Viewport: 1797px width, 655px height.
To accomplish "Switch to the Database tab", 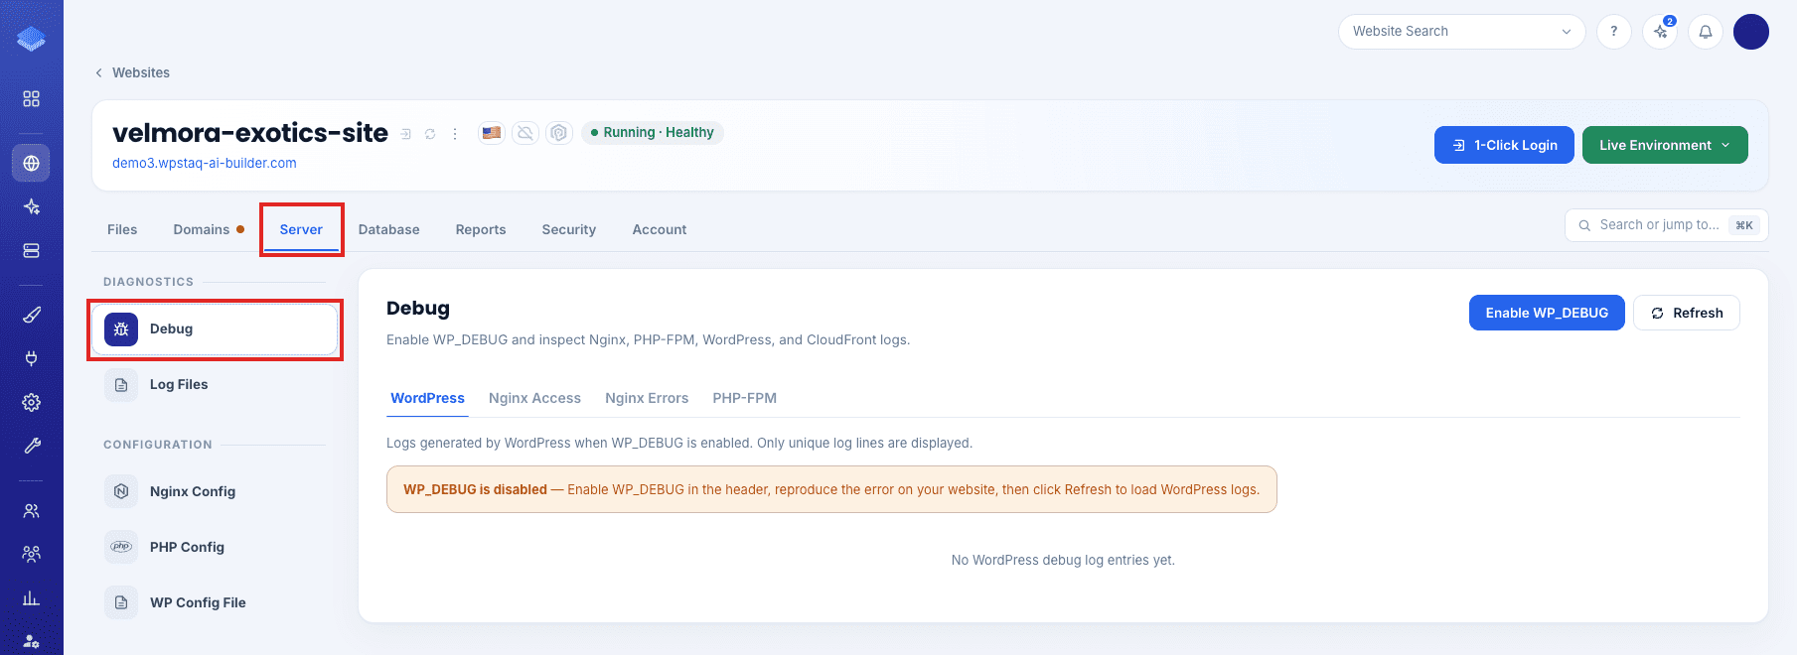I will (x=388, y=229).
